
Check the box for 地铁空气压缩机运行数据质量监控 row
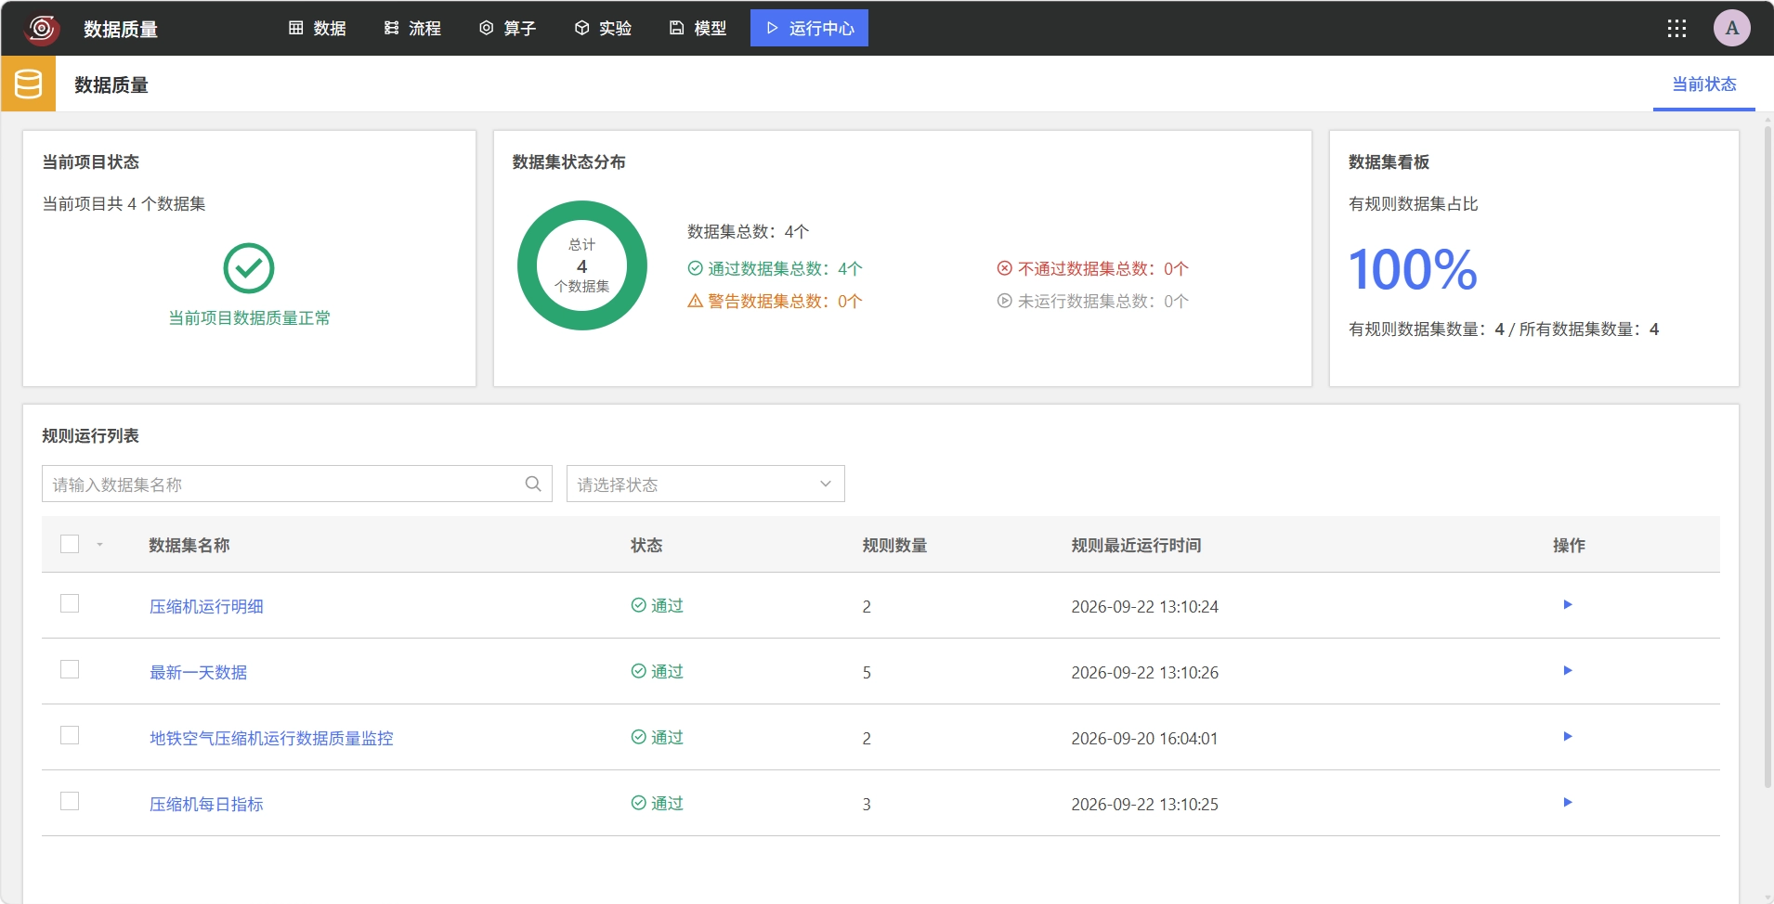point(70,735)
